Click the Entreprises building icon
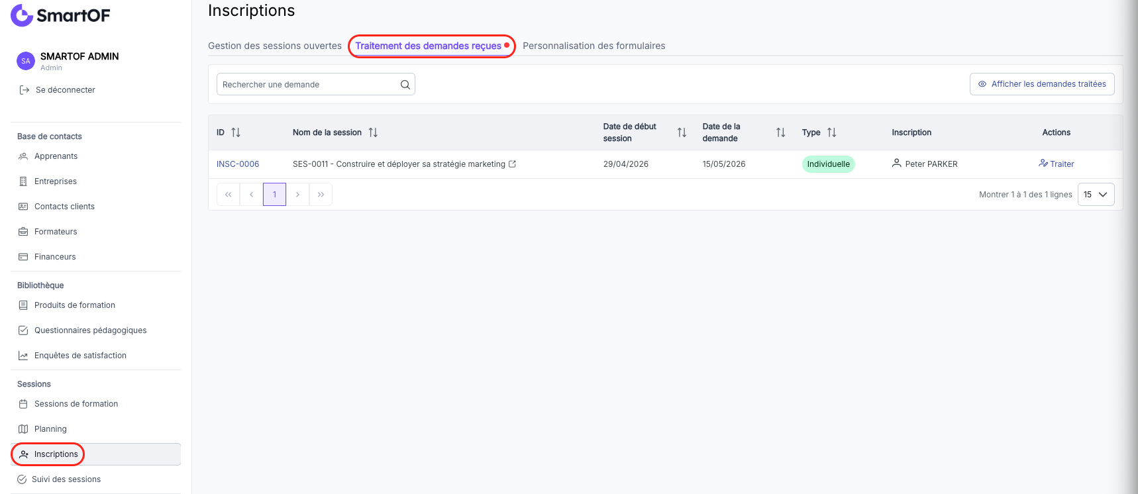The height and width of the screenshot is (494, 1138). pos(23,181)
